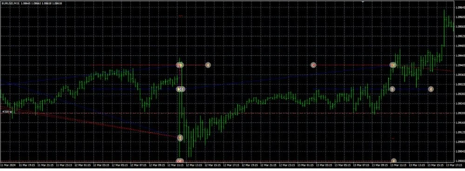Click the red arrow marker starting the right red line
Image resolution: width=465 pixels, height=171 pixels.
pyautogui.click(x=313, y=65)
